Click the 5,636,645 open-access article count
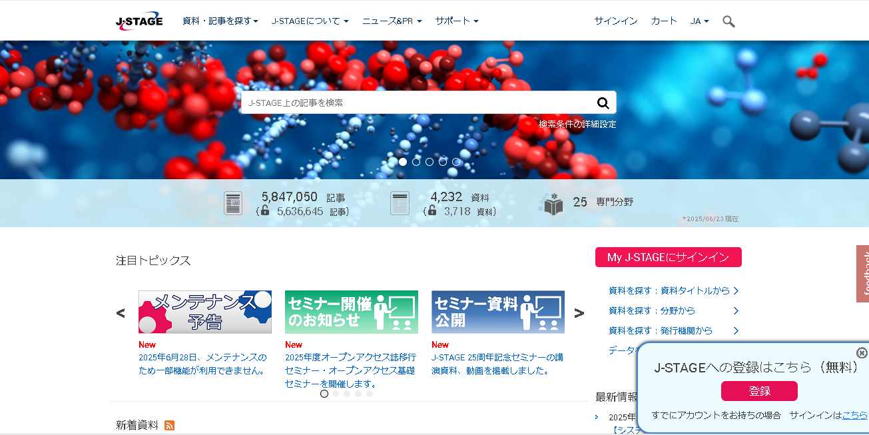The height and width of the screenshot is (435, 869). (x=300, y=211)
